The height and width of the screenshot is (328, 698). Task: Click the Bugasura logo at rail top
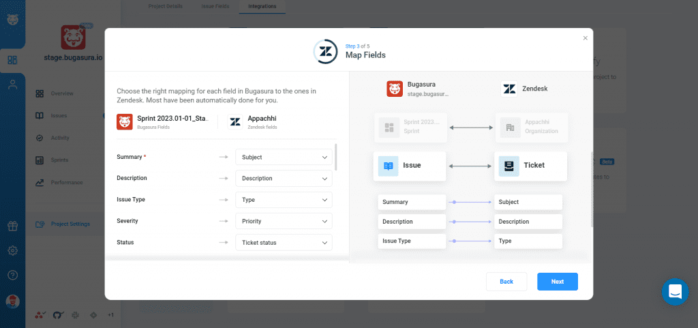12,20
